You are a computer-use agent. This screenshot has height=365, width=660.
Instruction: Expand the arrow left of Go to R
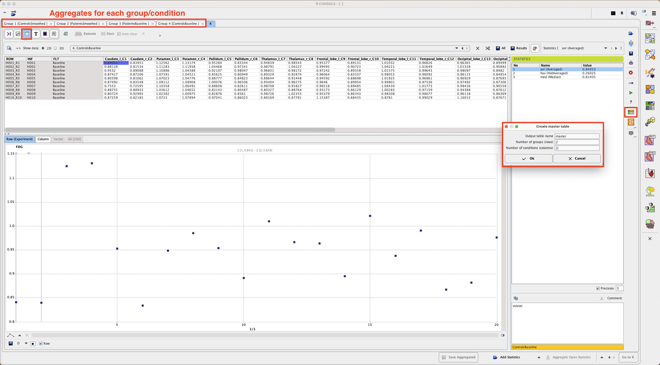(602, 357)
